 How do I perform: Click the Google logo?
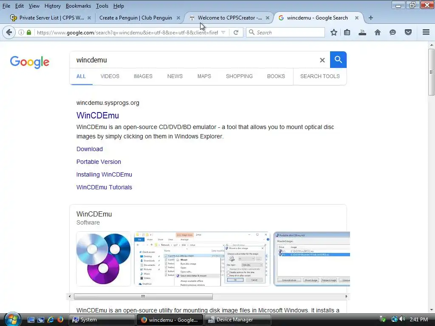30,62
